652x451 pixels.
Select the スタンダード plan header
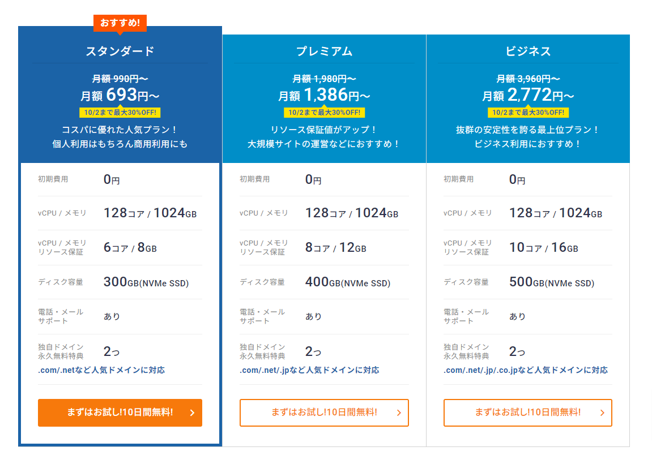click(120, 51)
